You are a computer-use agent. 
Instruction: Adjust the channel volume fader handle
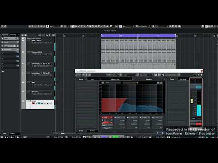(192, 101)
